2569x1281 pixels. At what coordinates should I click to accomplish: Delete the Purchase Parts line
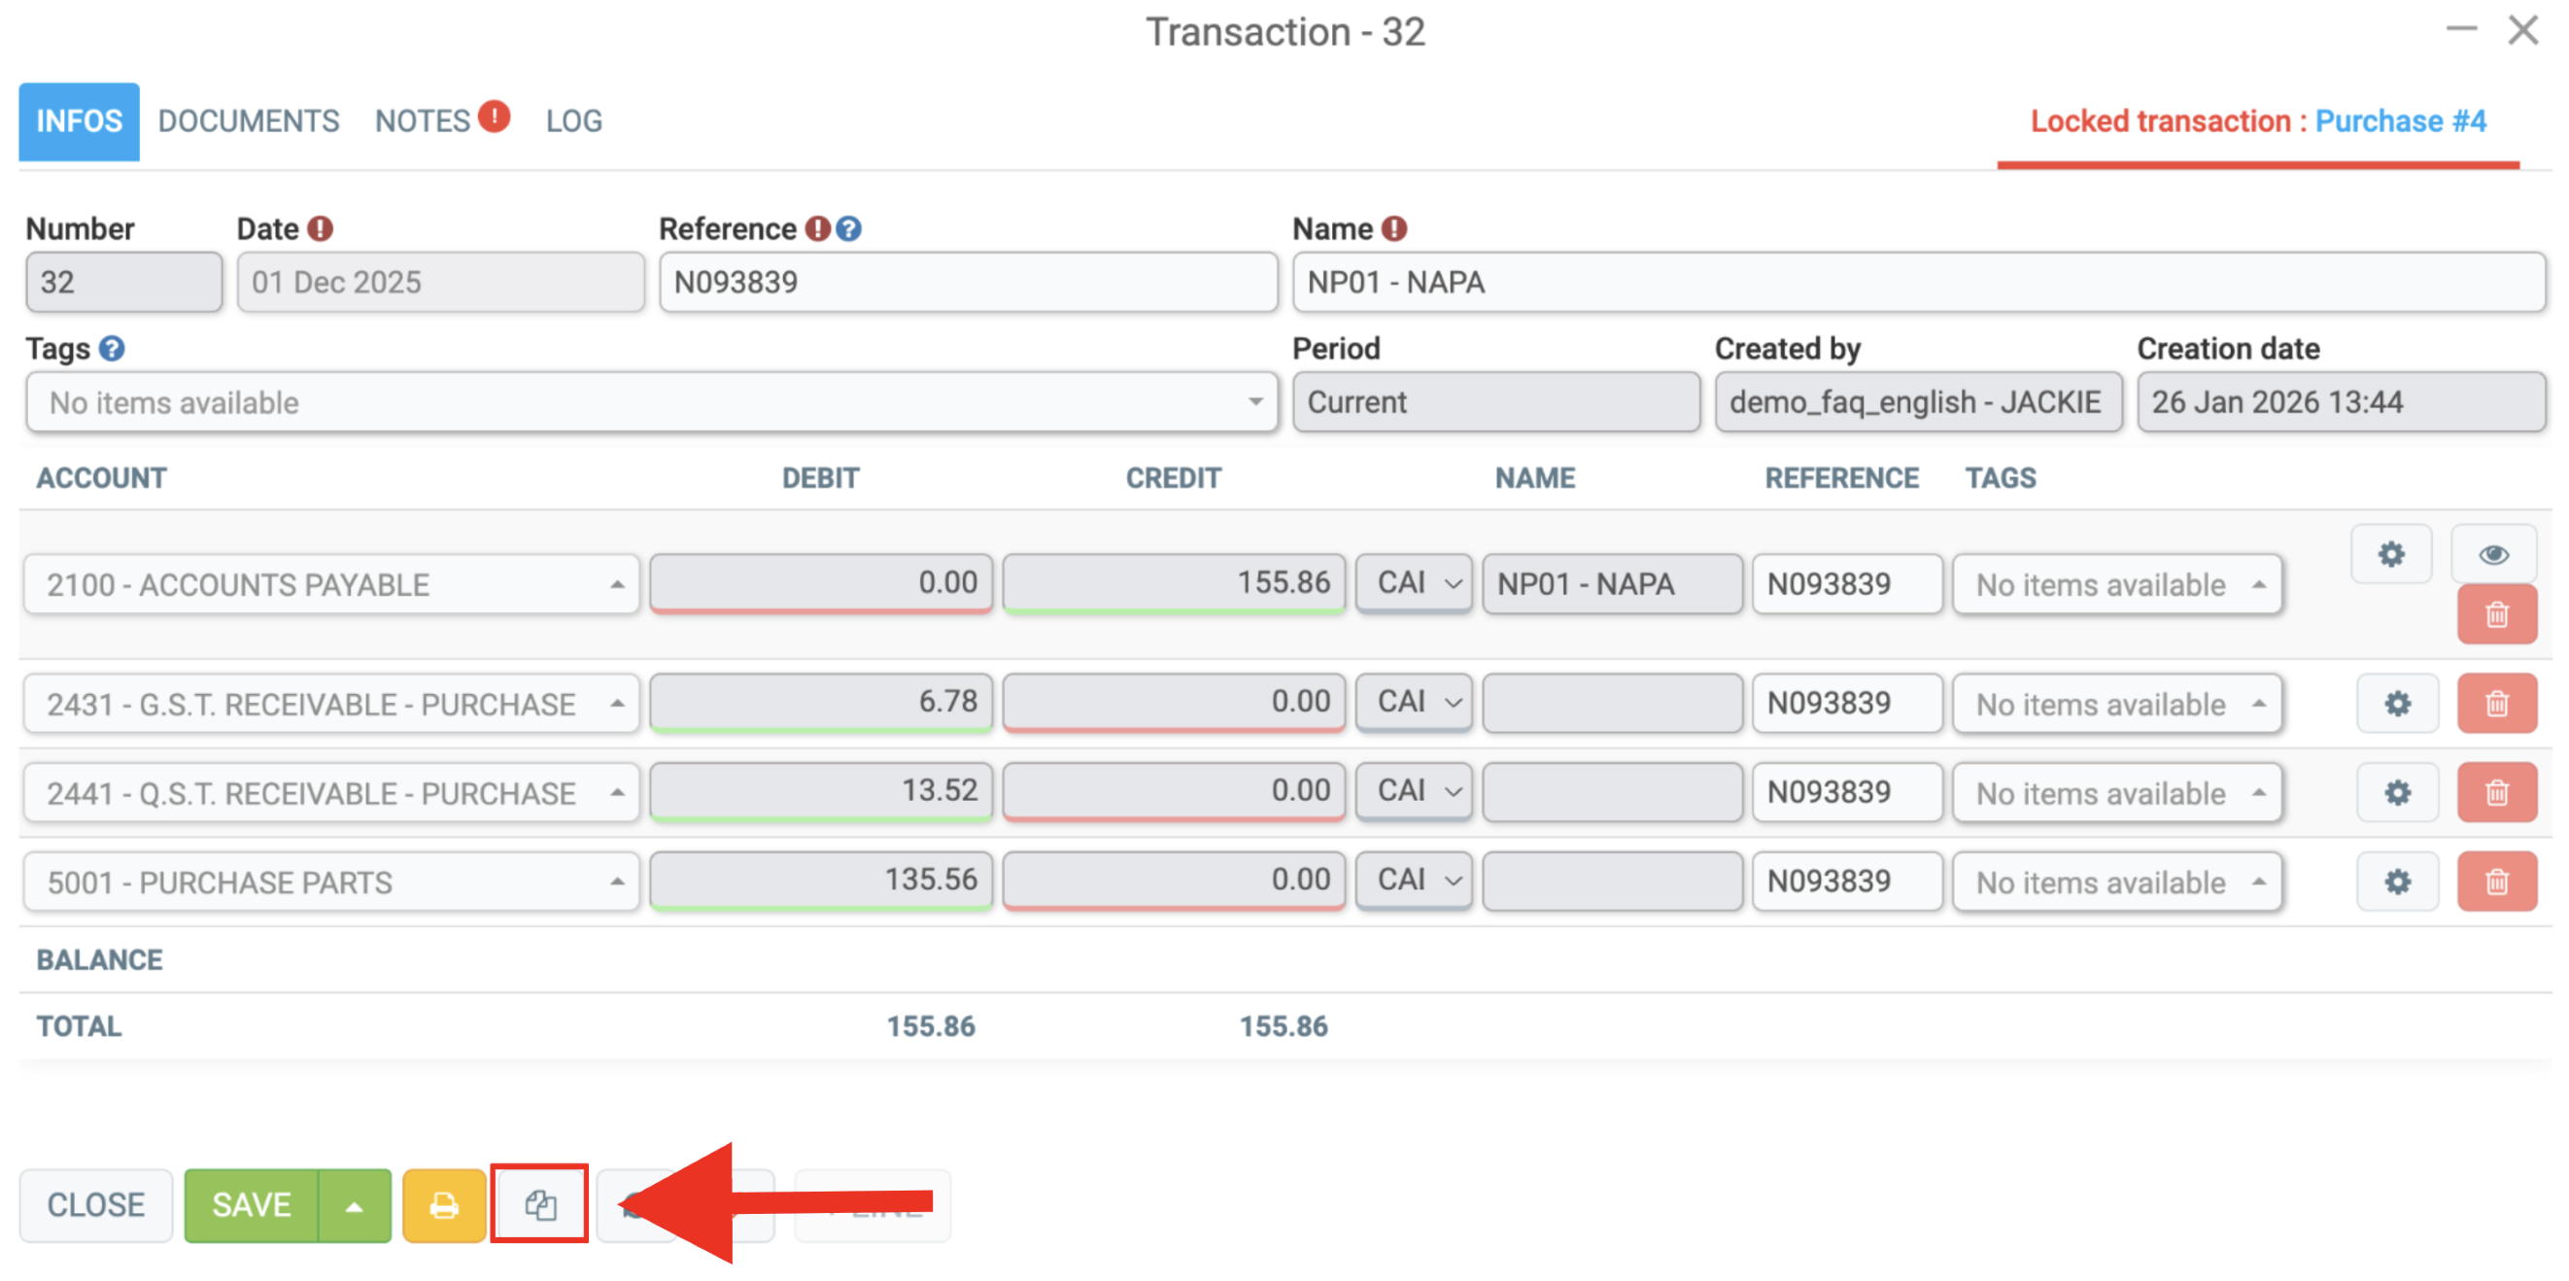(2497, 881)
